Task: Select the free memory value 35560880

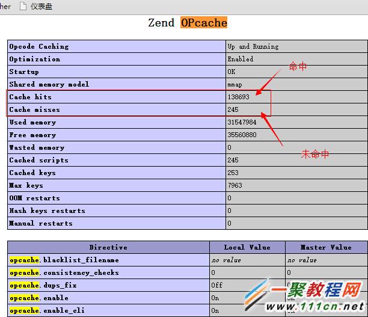Action: point(242,135)
